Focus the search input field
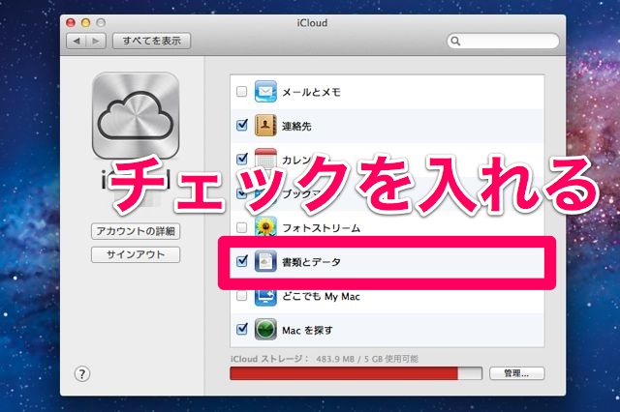This screenshot has height=412, width=620. point(503,41)
